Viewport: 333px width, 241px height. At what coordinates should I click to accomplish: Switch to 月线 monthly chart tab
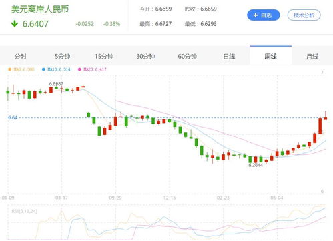click(312, 57)
